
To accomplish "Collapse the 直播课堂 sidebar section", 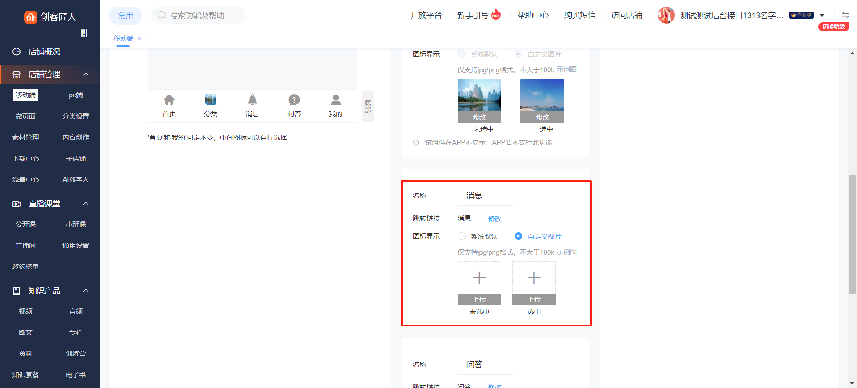I will [x=86, y=204].
